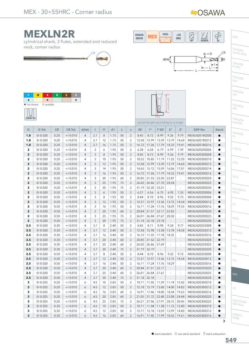Click the 40° helix angle icon
This screenshot has height=352, width=249.
tap(191, 37)
